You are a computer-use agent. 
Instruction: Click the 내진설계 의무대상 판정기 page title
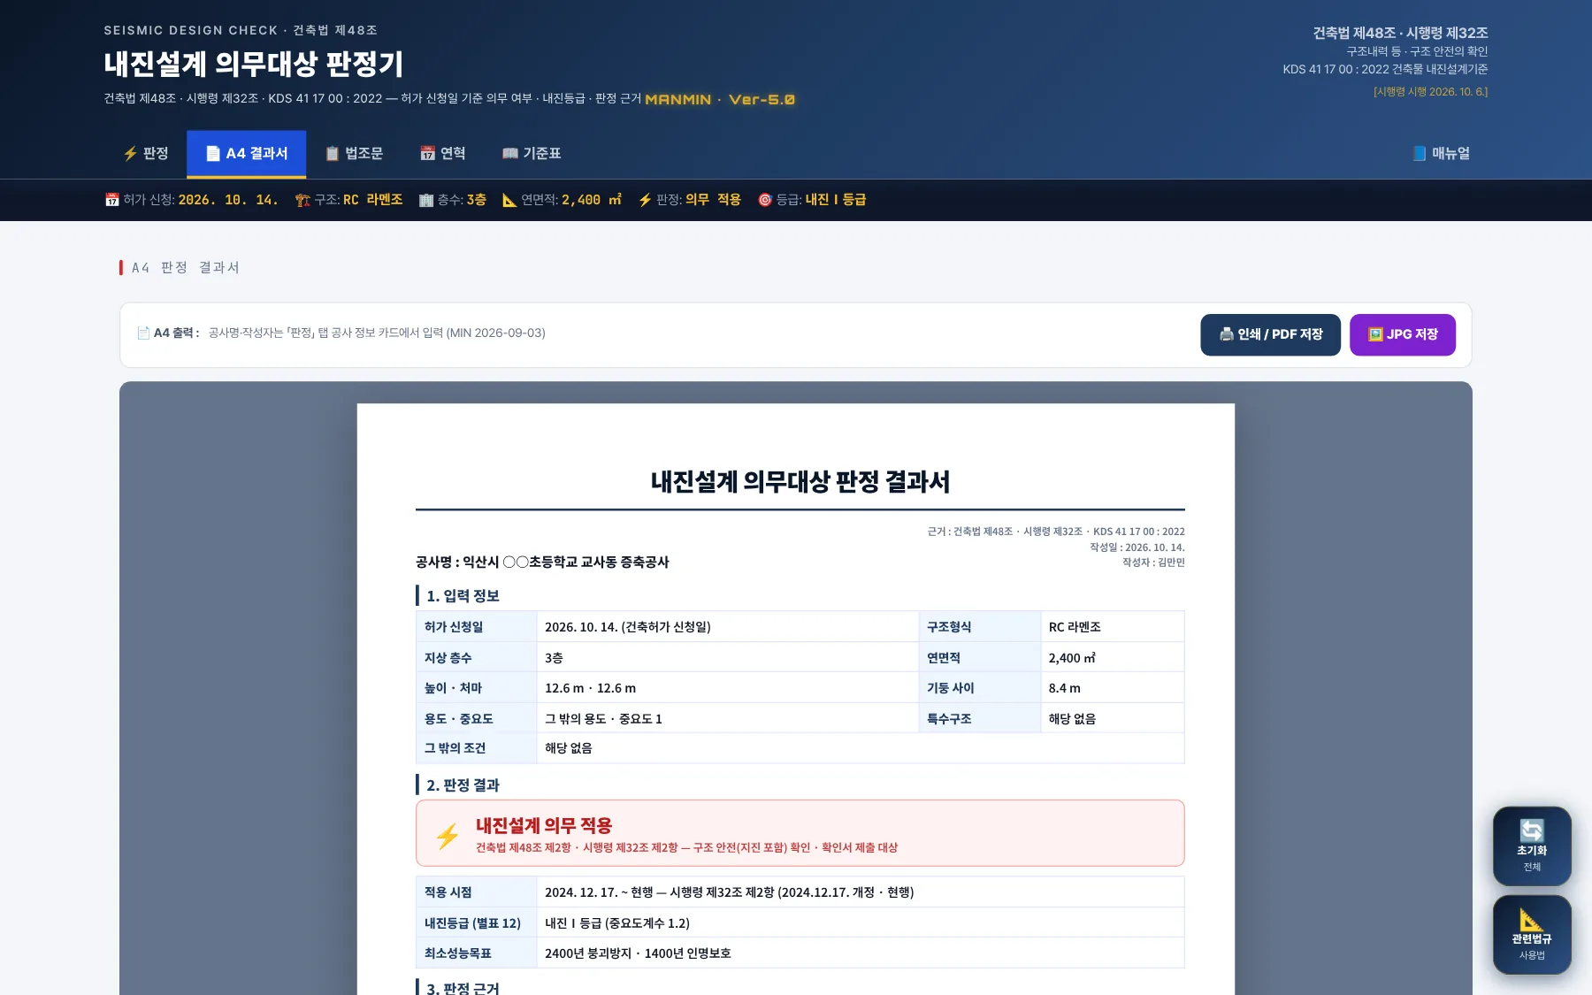point(254,64)
